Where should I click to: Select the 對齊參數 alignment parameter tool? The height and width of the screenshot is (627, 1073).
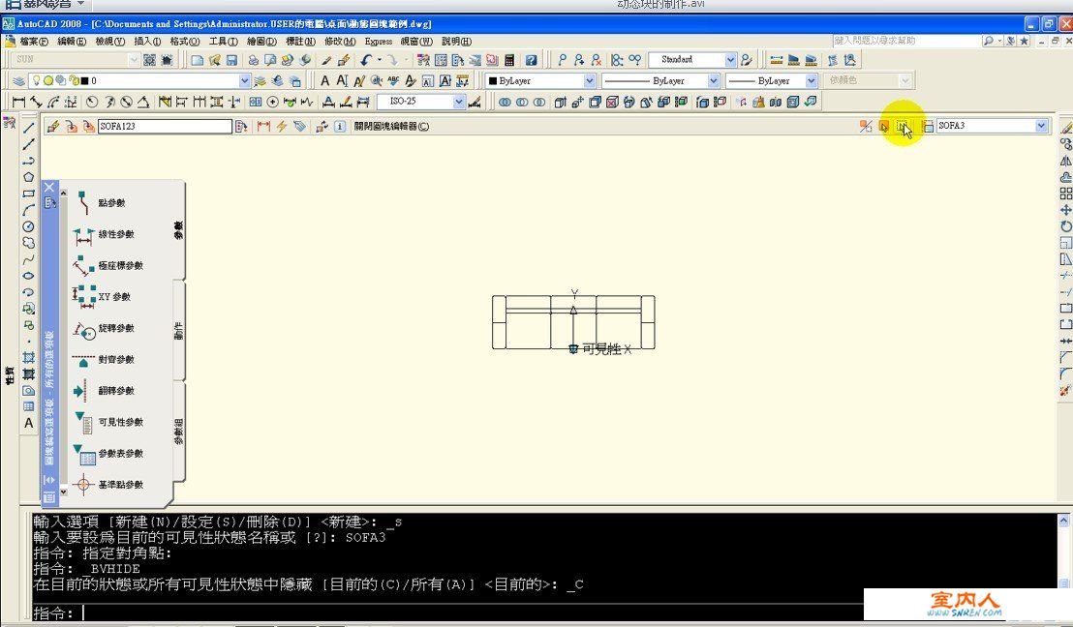click(104, 360)
